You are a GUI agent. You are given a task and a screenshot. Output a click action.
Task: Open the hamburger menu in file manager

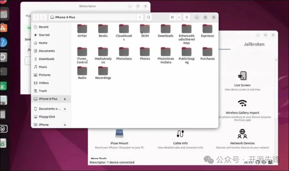[x=187, y=17]
